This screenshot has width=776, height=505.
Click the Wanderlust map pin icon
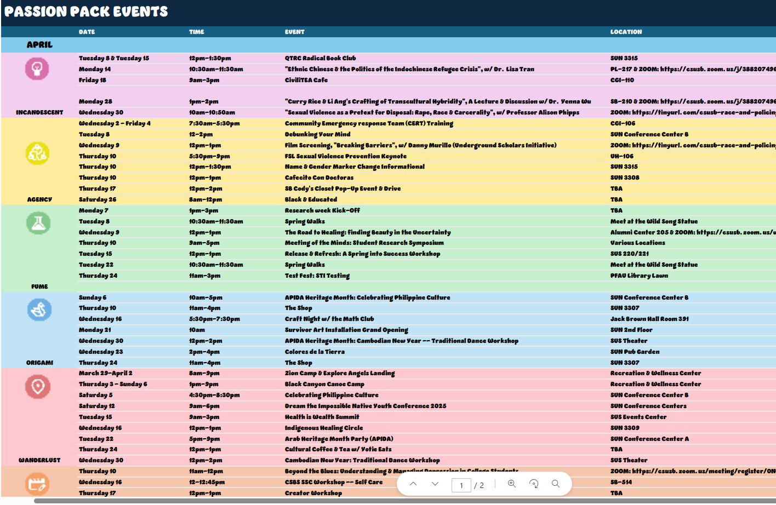[38, 387]
